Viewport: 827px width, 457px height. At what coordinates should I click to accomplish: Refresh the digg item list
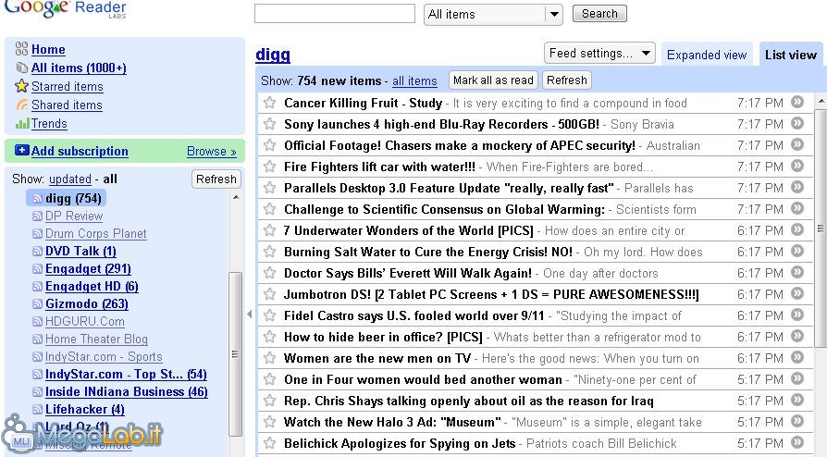pos(566,80)
